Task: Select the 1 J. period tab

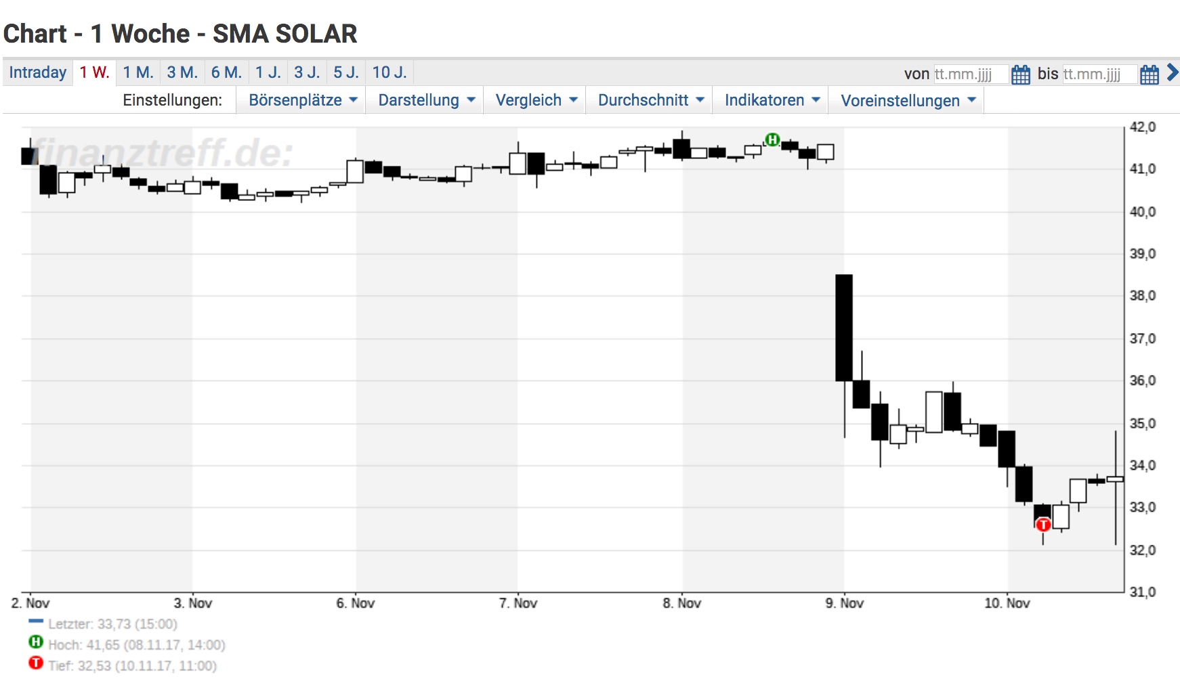Action: (x=270, y=72)
